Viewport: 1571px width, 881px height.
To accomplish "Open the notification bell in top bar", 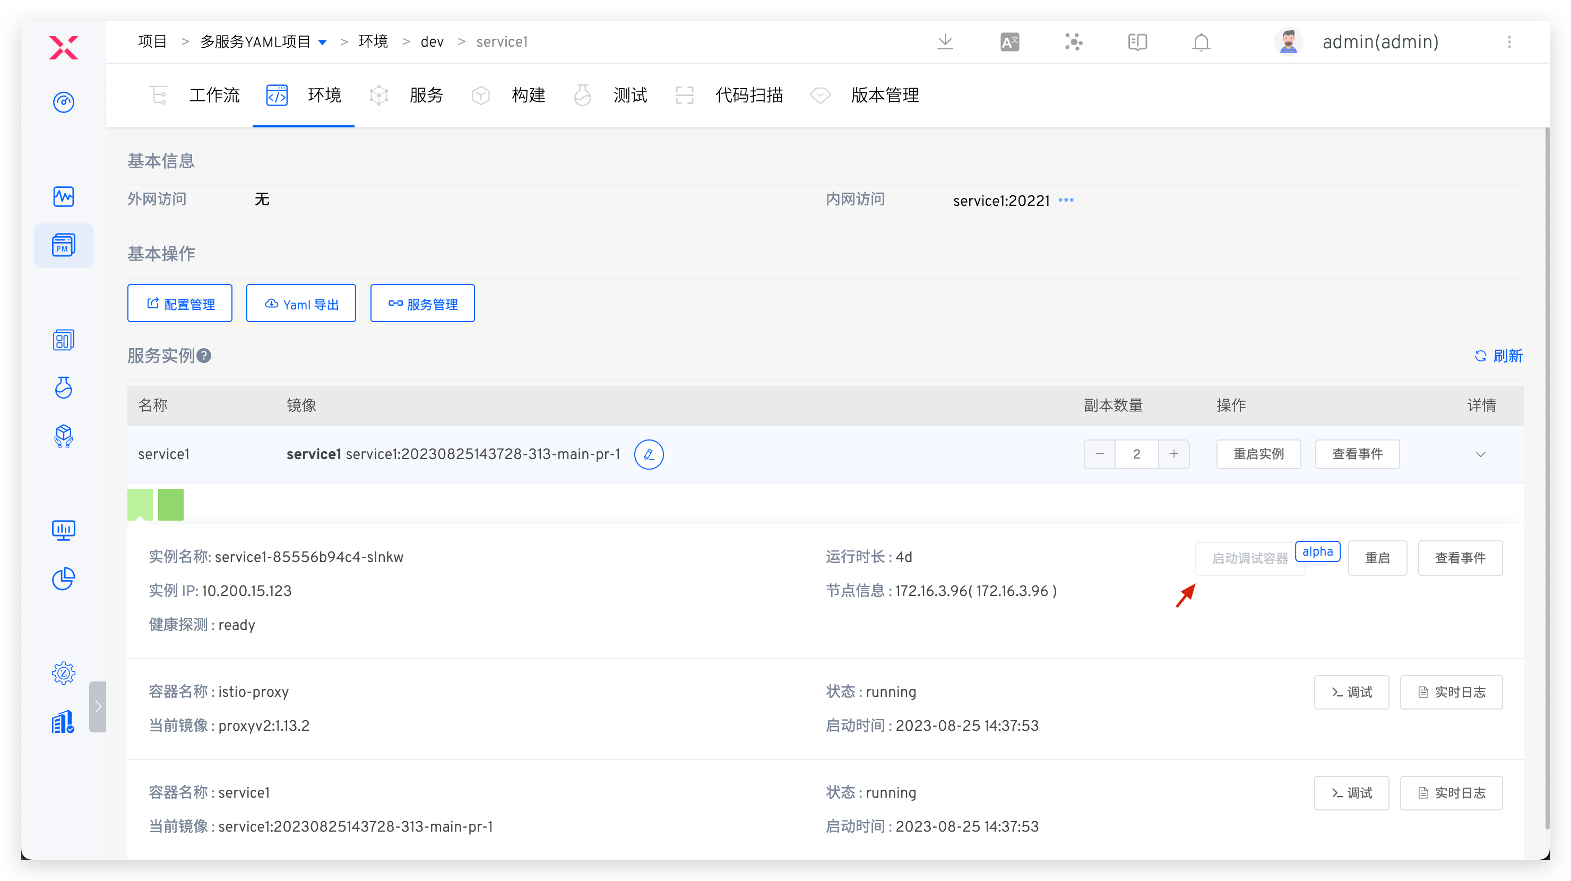I will point(1200,42).
